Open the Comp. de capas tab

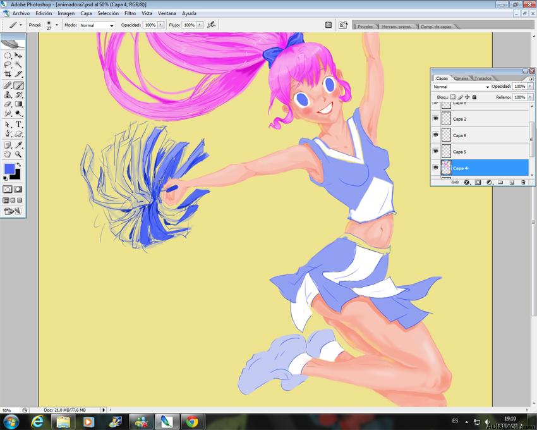[436, 27]
